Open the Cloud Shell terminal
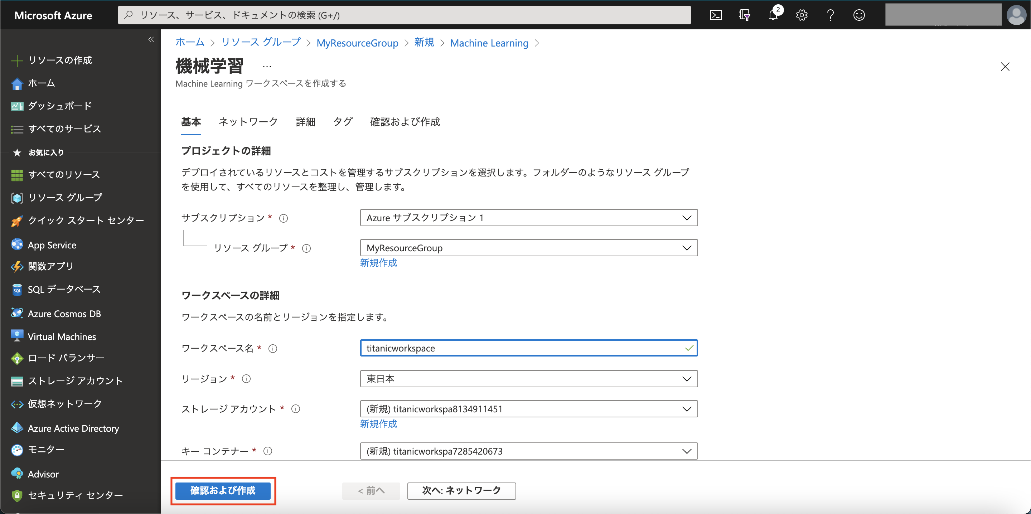Viewport: 1031px width, 514px height. click(x=716, y=15)
